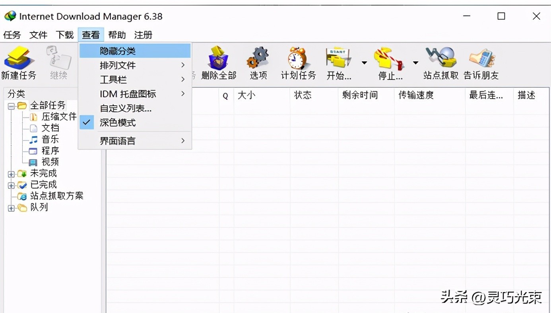Open the 注册 registration menu

[143, 35]
